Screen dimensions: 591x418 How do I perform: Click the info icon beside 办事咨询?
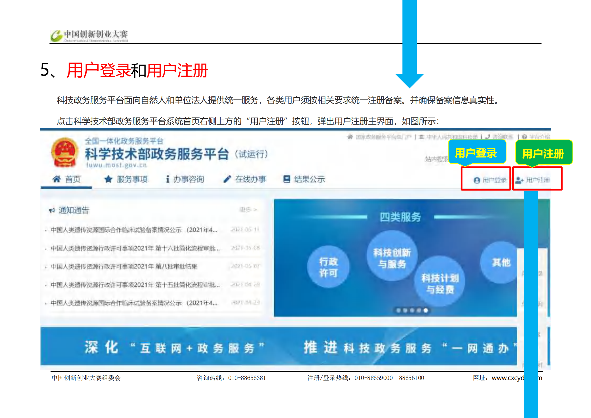[x=167, y=179]
